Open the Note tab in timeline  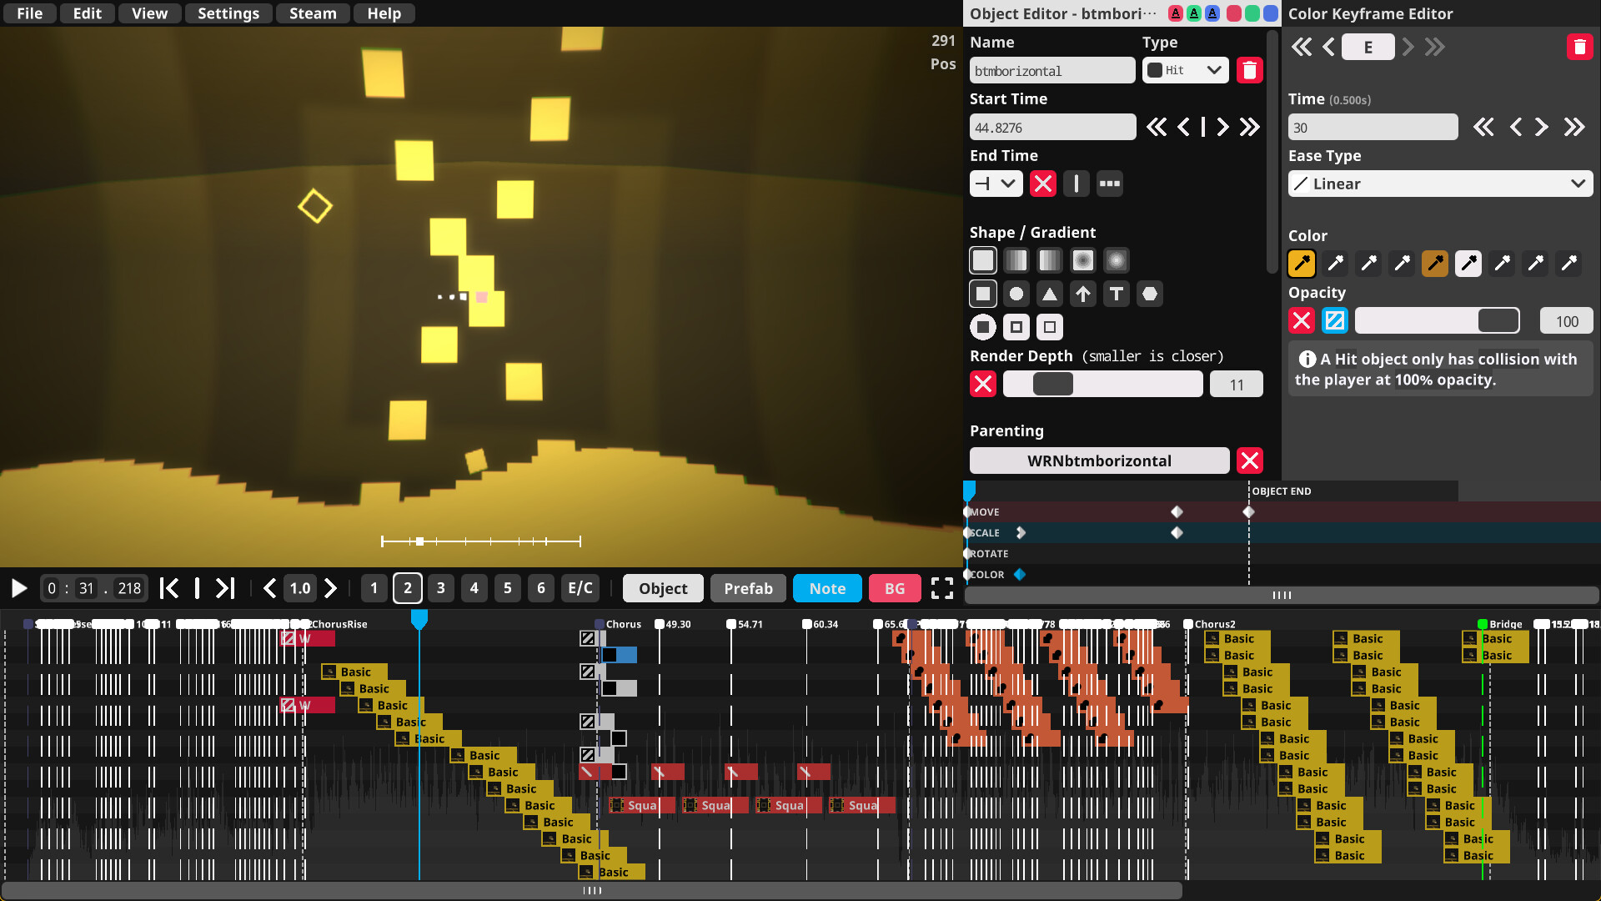[x=828, y=587]
